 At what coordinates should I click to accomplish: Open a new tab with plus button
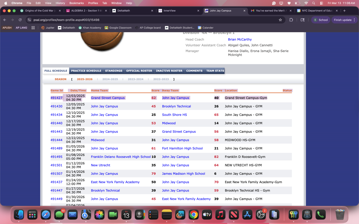point(344,11)
